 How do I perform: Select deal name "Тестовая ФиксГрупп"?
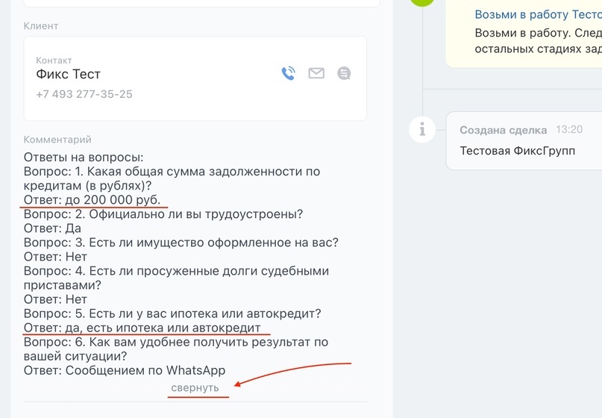pos(518,151)
